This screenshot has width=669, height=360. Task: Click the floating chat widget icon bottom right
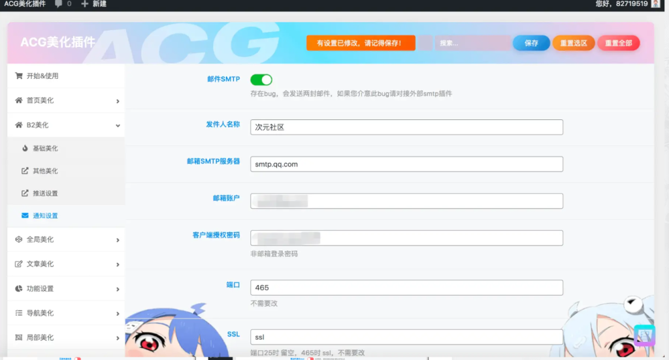[x=644, y=335]
